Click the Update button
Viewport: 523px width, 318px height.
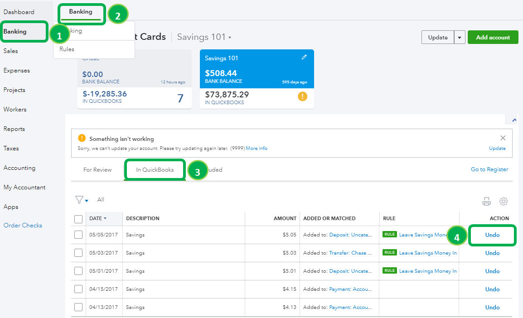point(438,37)
